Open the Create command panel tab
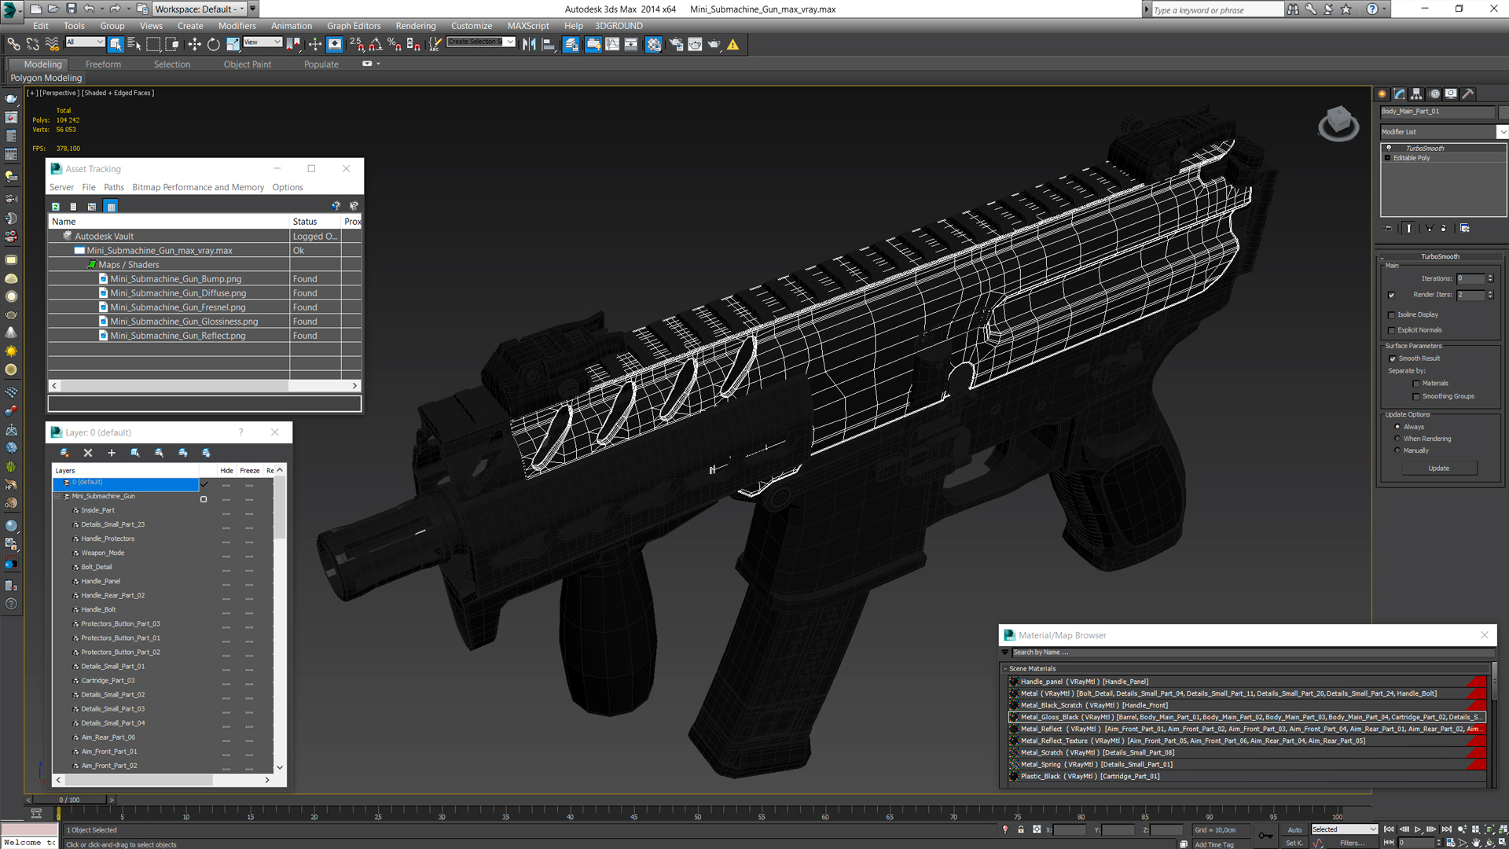This screenshot has width=1509, height=849. (1382, 94)
